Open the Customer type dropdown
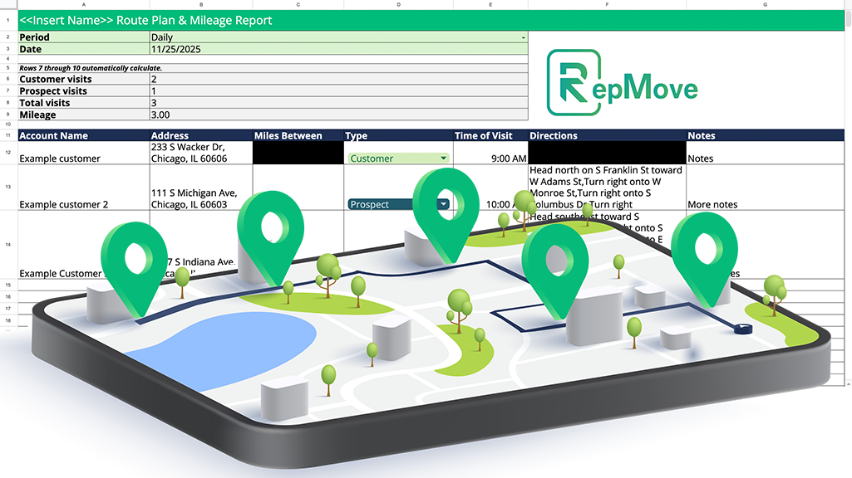 [x=445, y=158]
